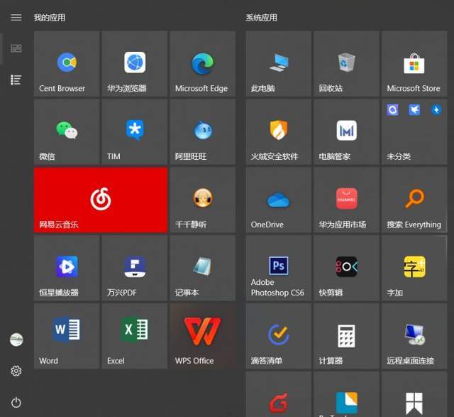Viewport: 454px width, 417px height.
Task: Open the 搜索 Everything tile
Action: [x=414, y=200]
